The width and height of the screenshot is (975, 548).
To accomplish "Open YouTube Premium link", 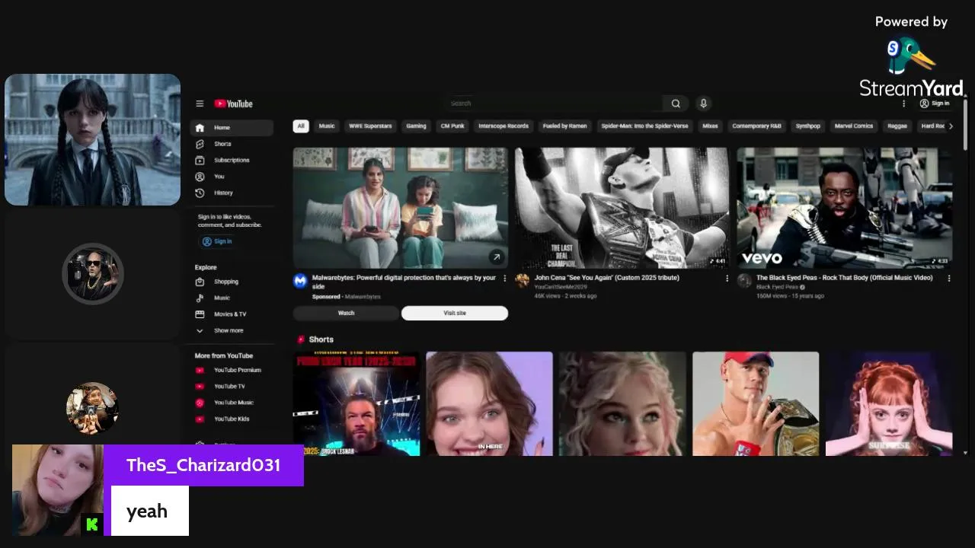I will tap(232, 370).
